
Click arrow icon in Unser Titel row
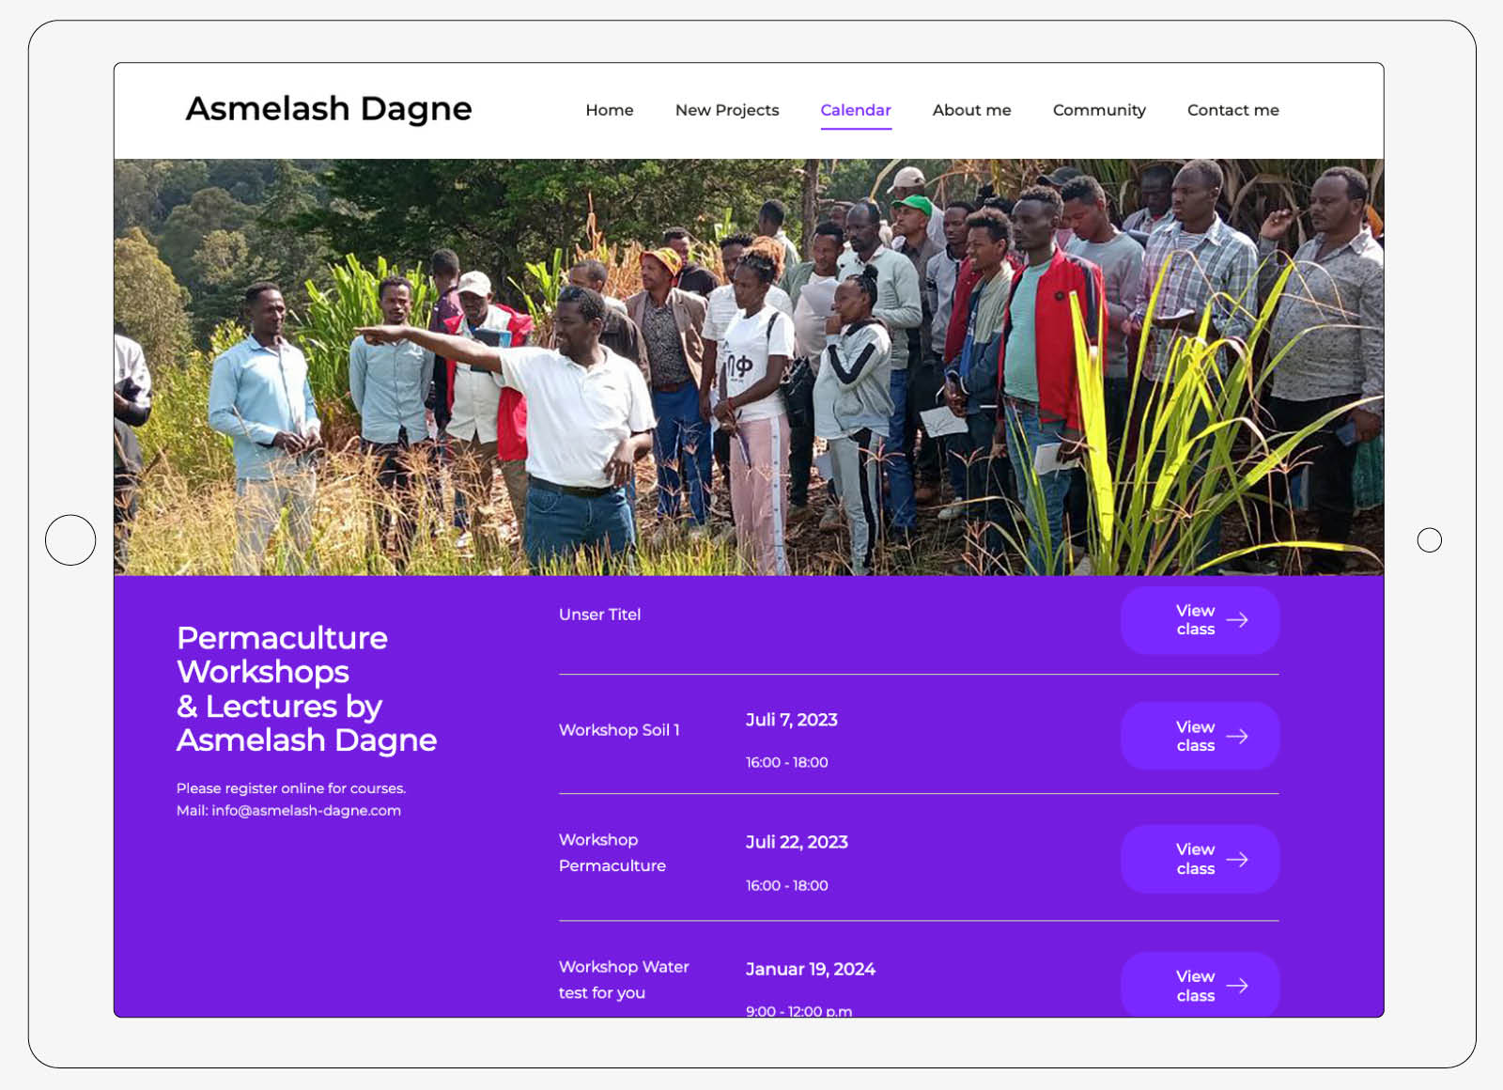tap(1237, 620)
